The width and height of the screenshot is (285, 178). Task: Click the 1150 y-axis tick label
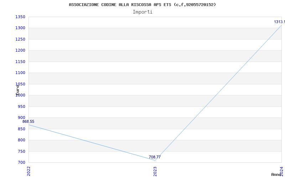tap(20, 62)
